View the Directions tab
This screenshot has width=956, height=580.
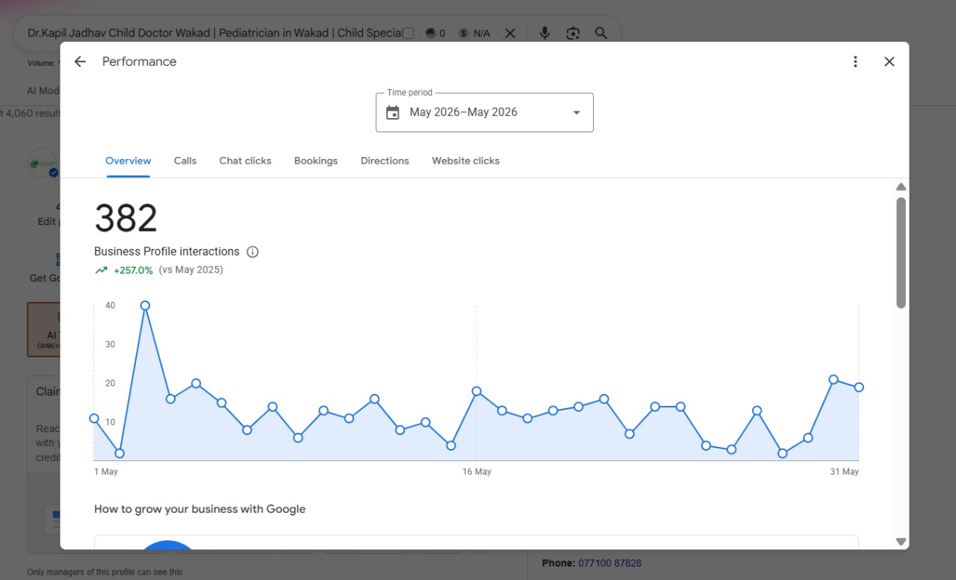click(385, 161)
